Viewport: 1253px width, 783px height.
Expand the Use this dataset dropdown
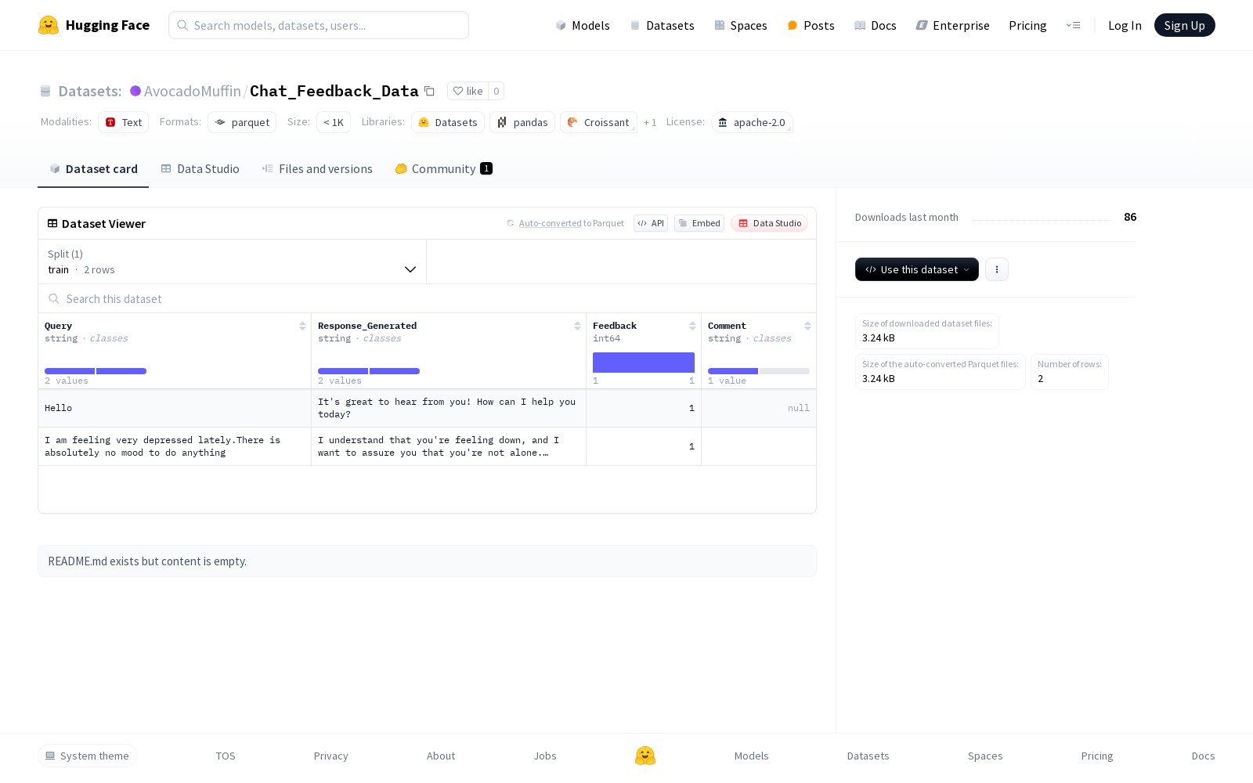tap(917, 269)
